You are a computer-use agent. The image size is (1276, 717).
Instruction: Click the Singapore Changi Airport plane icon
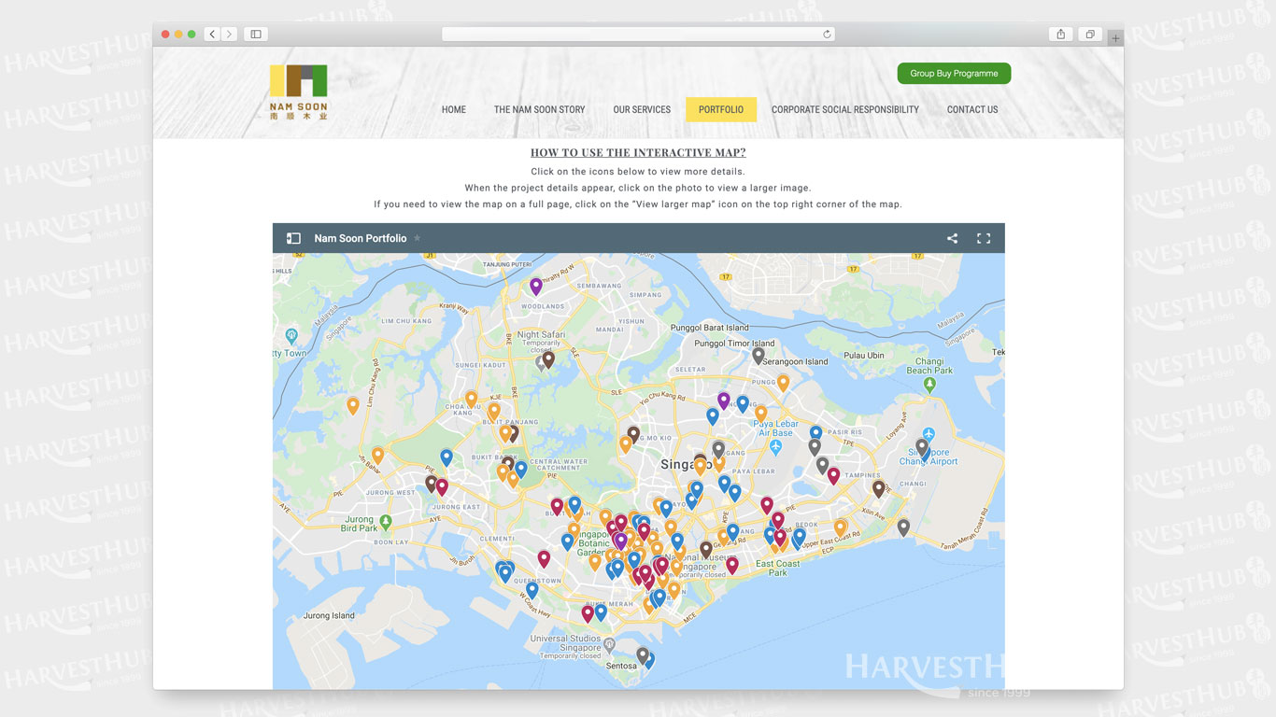click(x=928, y=435)
